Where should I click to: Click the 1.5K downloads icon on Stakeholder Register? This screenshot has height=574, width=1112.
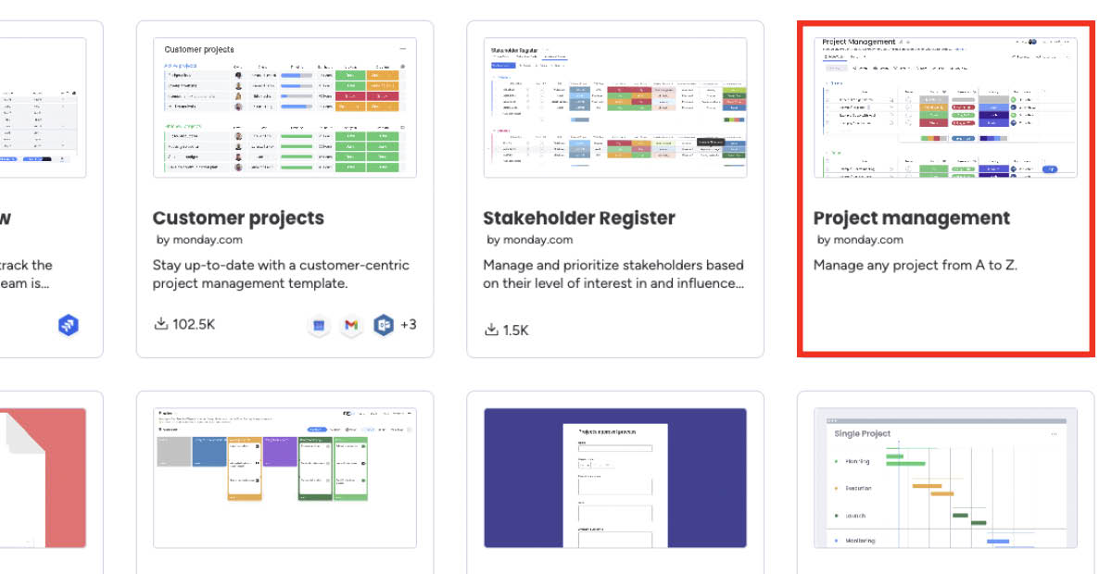click(491, 330)
